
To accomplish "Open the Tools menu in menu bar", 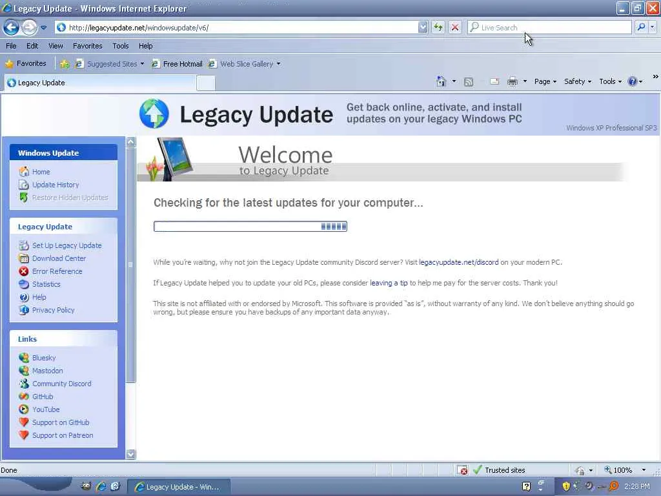I will [x=120, y=46].
